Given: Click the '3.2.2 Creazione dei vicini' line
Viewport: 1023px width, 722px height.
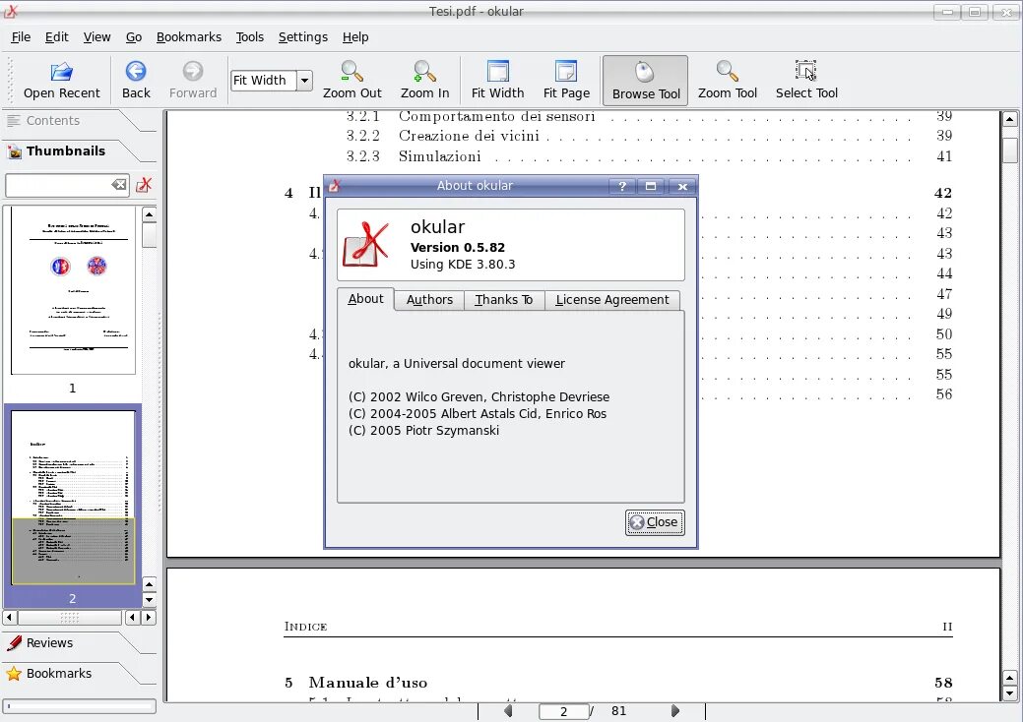Looking at the screenshot, I should (x=649, y=136).
